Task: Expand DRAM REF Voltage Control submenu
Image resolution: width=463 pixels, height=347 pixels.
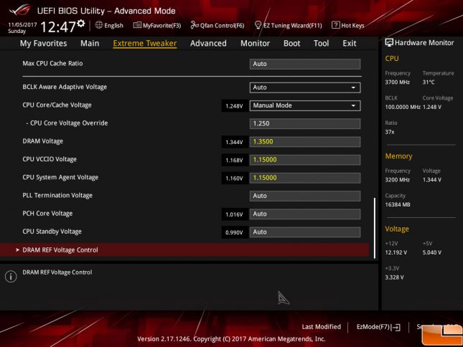Action: tap(184, 250)
